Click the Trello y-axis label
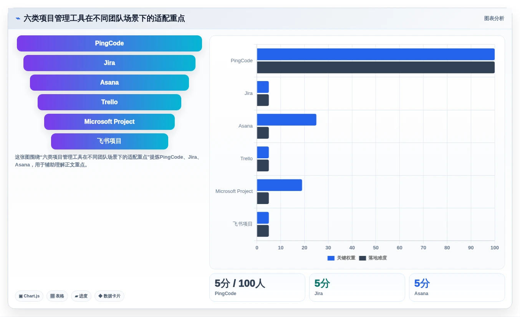The width and height of the screenshot is (520, 317). pyautogui.click(x=247, y=159)
